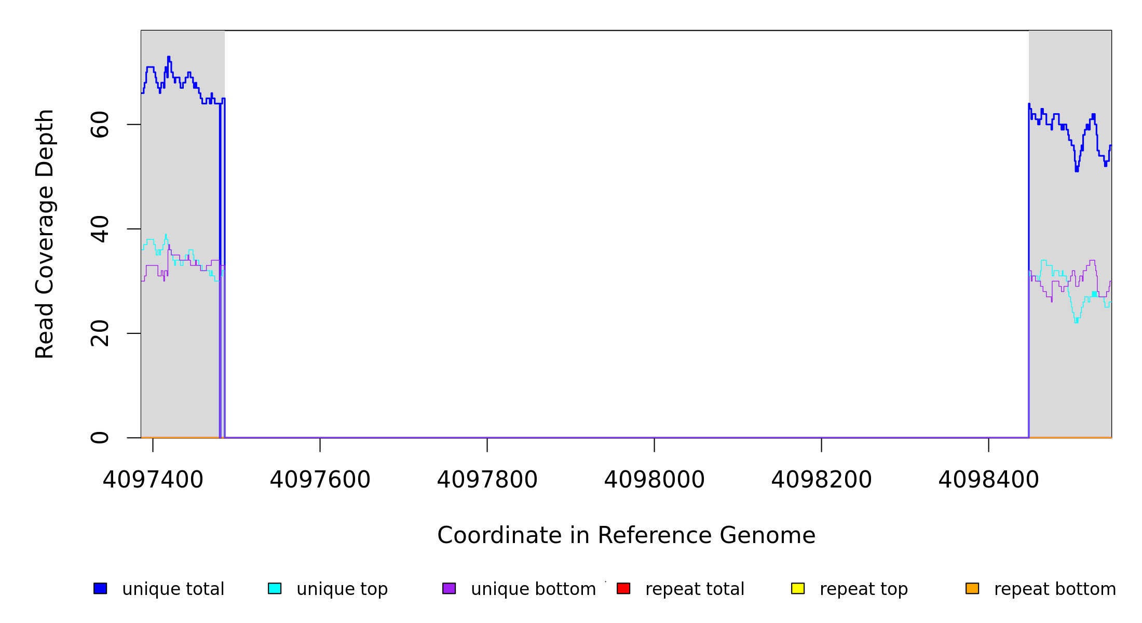Screen dimensions: 1142x623
Task: Click the 'Coordinate in Reference Genome' axis title
Action: [626, 535]
